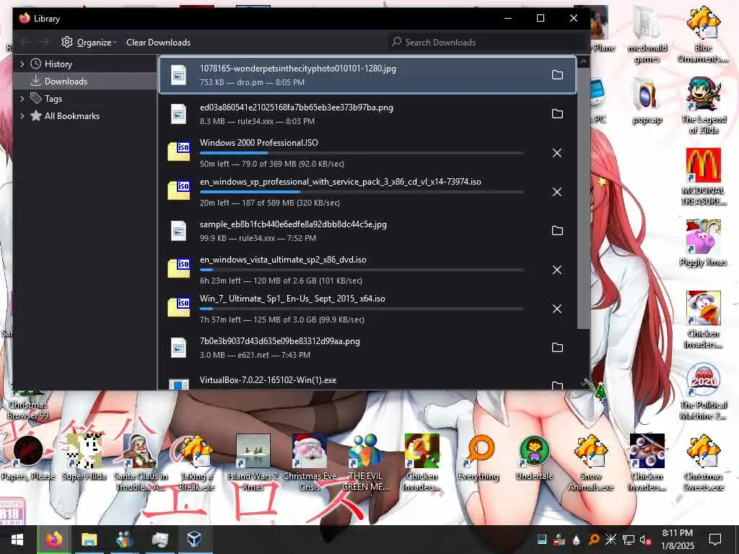
Task: Click the windows_vista_ultimate ISO file icon
Action: pyautogui.click(x=179, y=268)
